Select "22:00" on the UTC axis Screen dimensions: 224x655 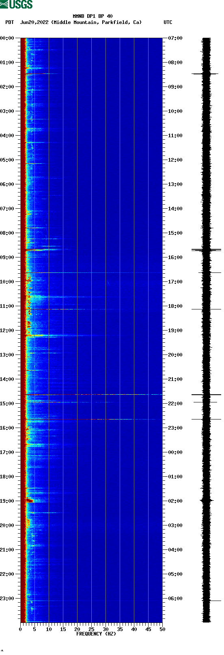[175, 404]
